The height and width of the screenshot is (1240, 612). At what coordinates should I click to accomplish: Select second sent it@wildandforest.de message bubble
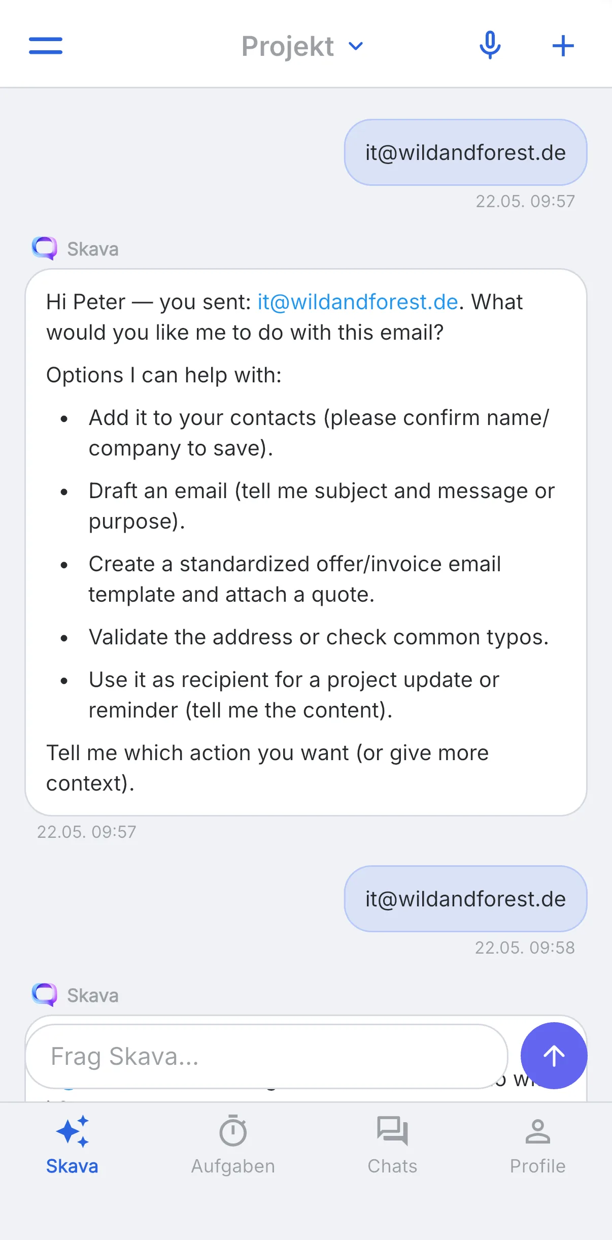tap(465, 899)
